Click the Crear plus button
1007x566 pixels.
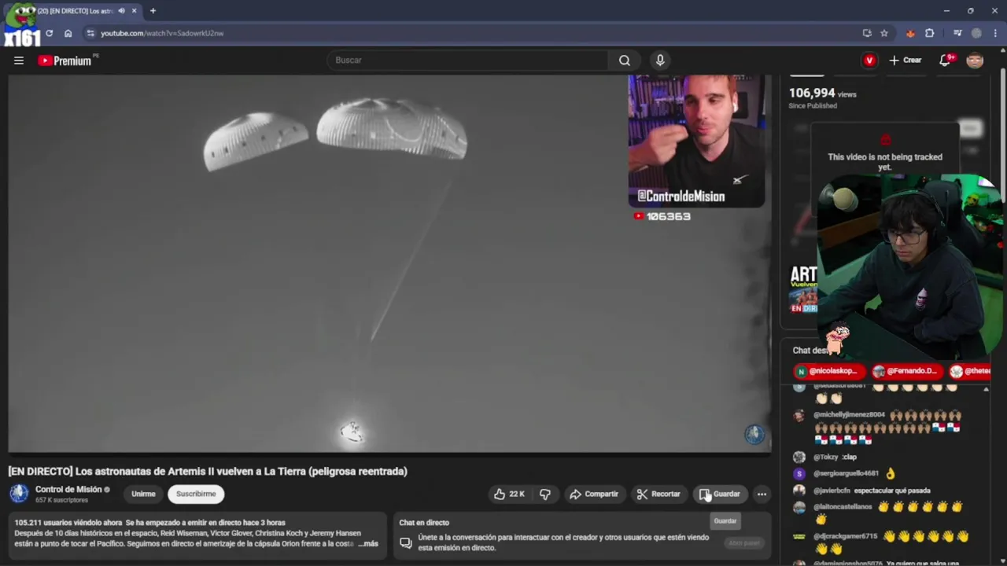(x=905, y=61)
